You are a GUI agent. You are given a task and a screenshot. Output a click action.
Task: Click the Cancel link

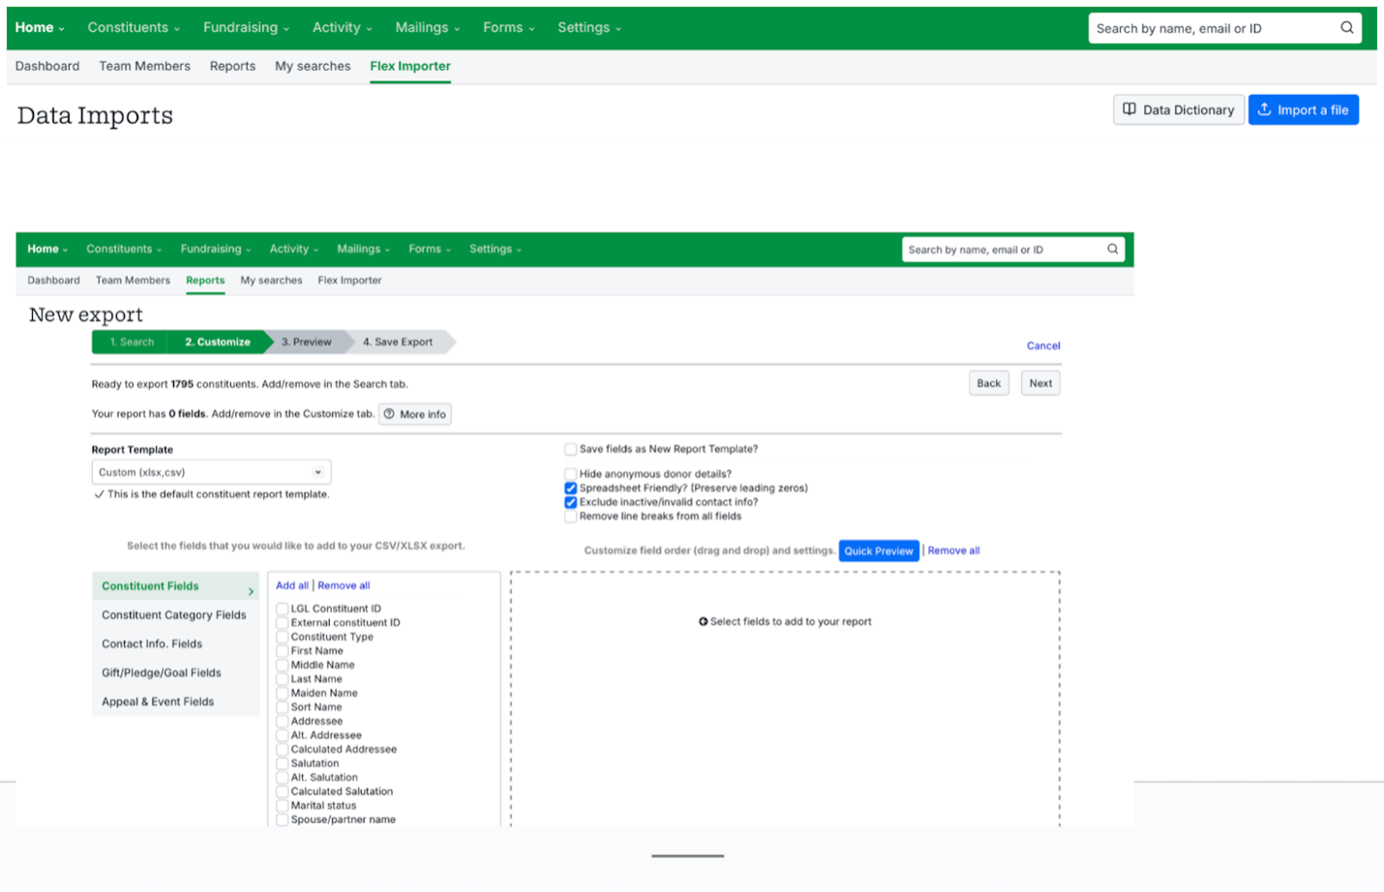click(x=1042, y=345)
